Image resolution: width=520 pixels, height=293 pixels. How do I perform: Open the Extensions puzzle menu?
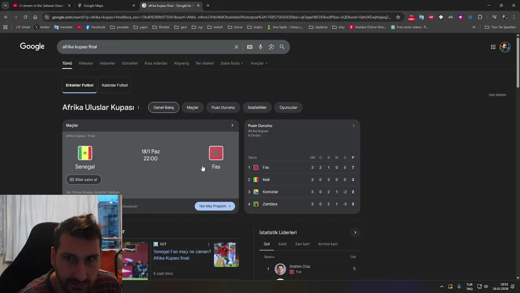coord(480,17)
